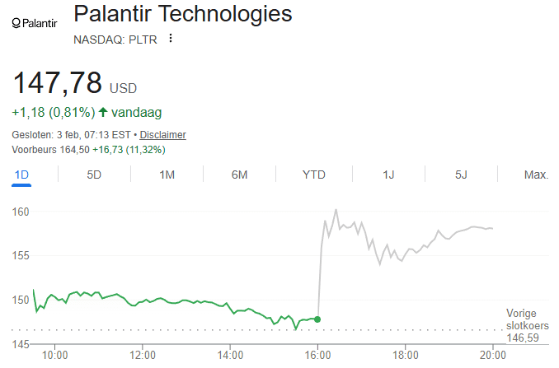Click the +1,18 (0,81%) change text
This screenshot has width=559, height=368.
[53, 111]
